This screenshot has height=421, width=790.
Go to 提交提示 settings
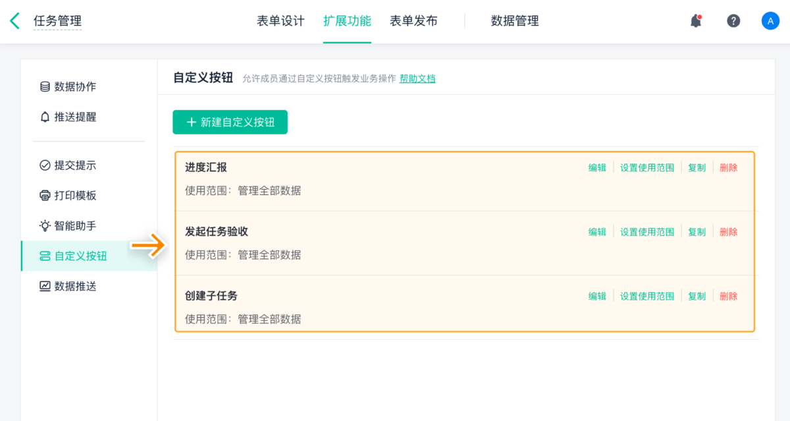click(75, 165)
